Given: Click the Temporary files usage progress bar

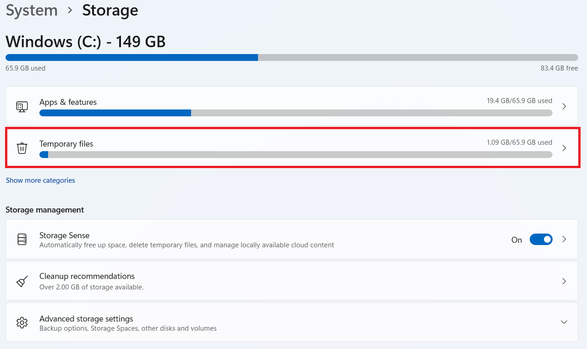Looking at the screenshot, I should pos(296,154).
